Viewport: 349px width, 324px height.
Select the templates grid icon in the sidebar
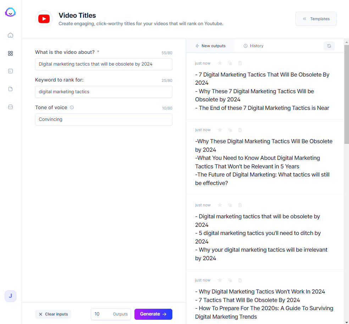[10, 53]
